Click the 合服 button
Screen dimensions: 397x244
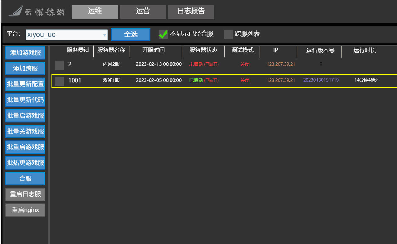point(25,179)
